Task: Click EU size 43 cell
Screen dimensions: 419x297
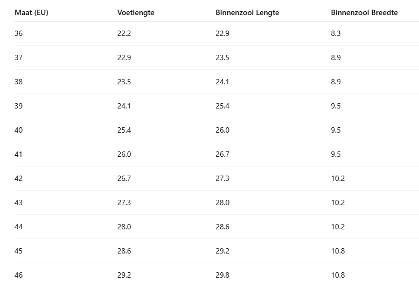Action: click(x=19, y=202)
